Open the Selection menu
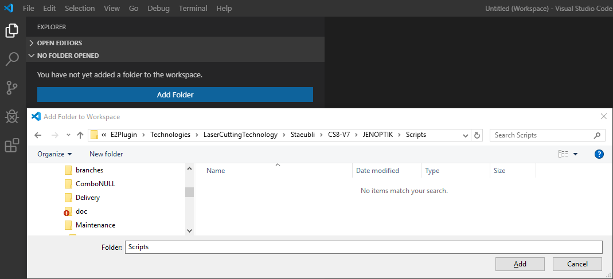 click(80, 9)
